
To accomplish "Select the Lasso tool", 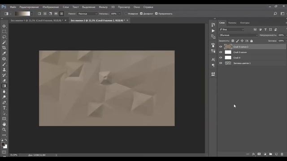I will (4, 37).
